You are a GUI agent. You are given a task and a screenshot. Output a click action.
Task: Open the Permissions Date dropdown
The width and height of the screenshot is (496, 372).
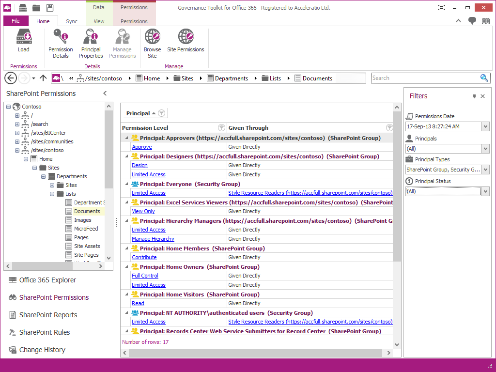click(485, 126)
